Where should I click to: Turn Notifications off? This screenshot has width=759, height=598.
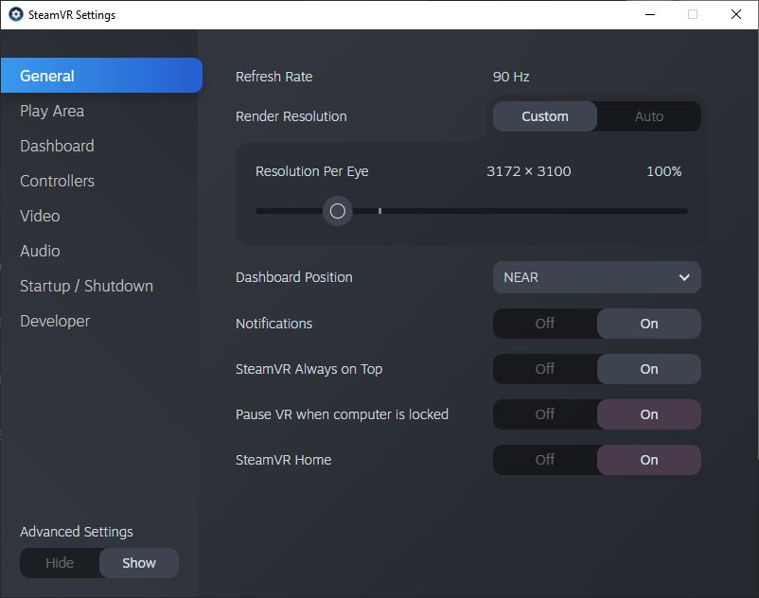tap(545, 324)
